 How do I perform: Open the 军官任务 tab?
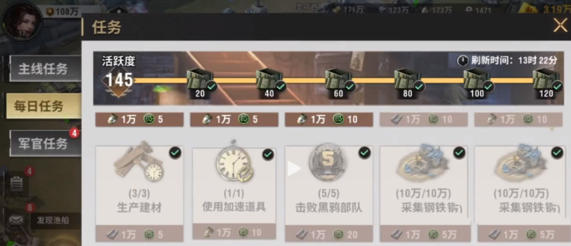click(x=45, y=143)
